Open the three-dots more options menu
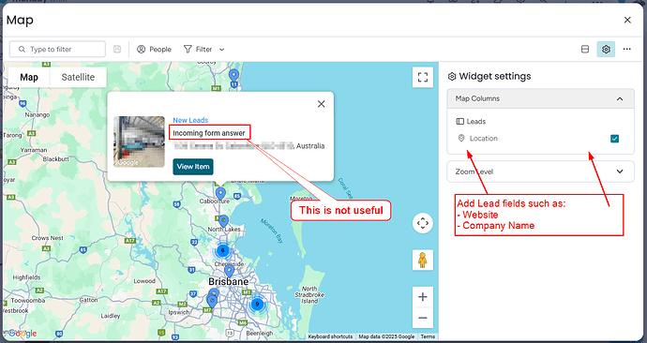 [626, 49]
